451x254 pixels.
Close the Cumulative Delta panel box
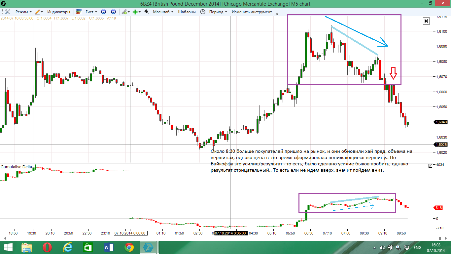click(x=430, y=166)
